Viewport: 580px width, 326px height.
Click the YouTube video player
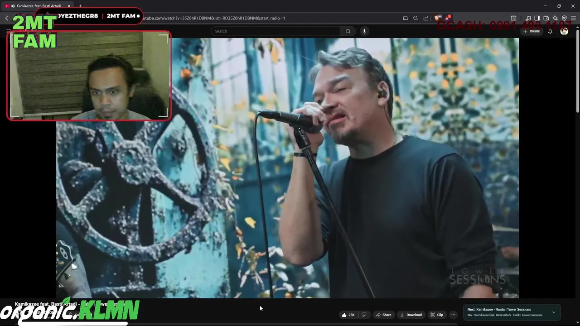[x=287, y=168]
